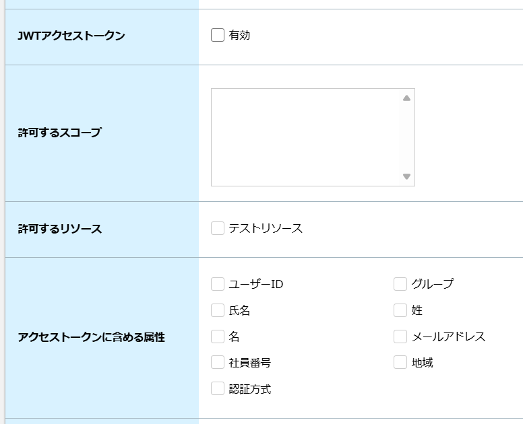Check the 氏名 attribute checkbox
The image size is (523, 424).
[218, 310]
